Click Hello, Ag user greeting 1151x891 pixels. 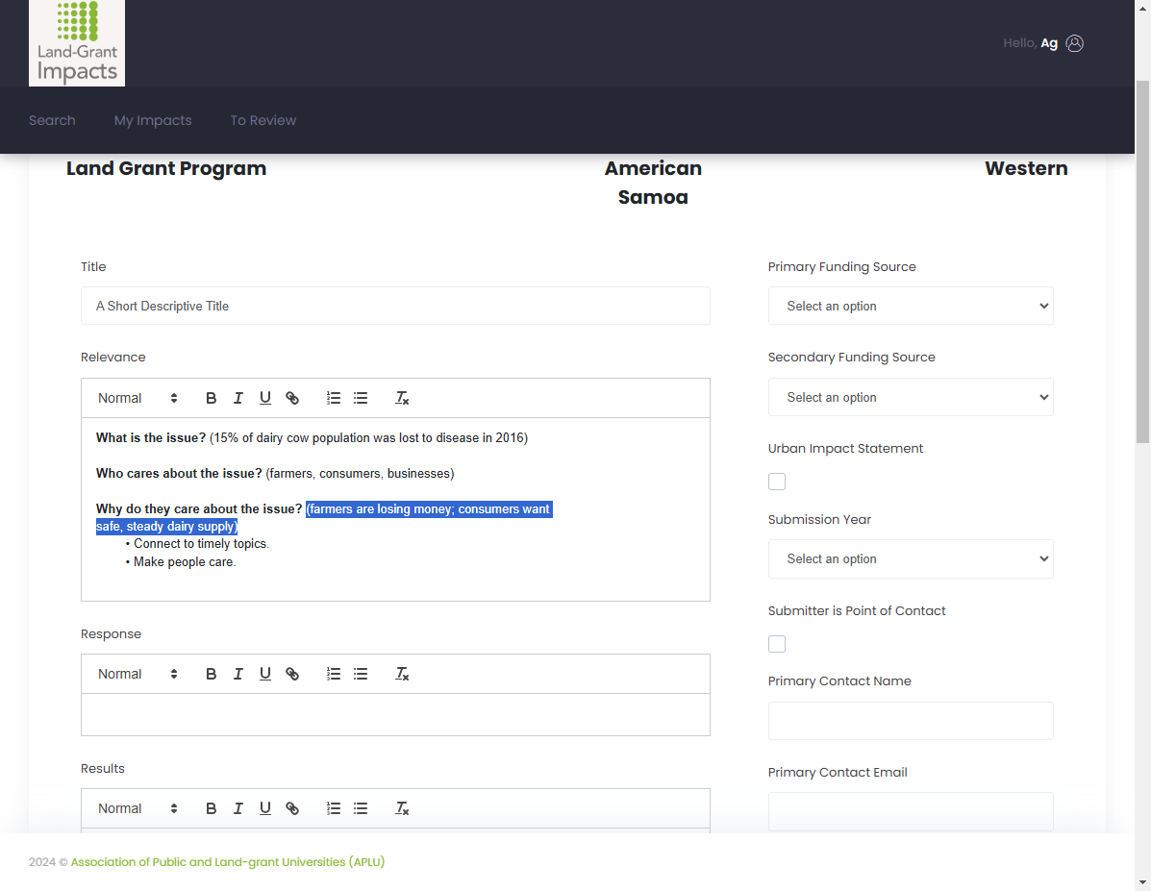coord(1030,43)
